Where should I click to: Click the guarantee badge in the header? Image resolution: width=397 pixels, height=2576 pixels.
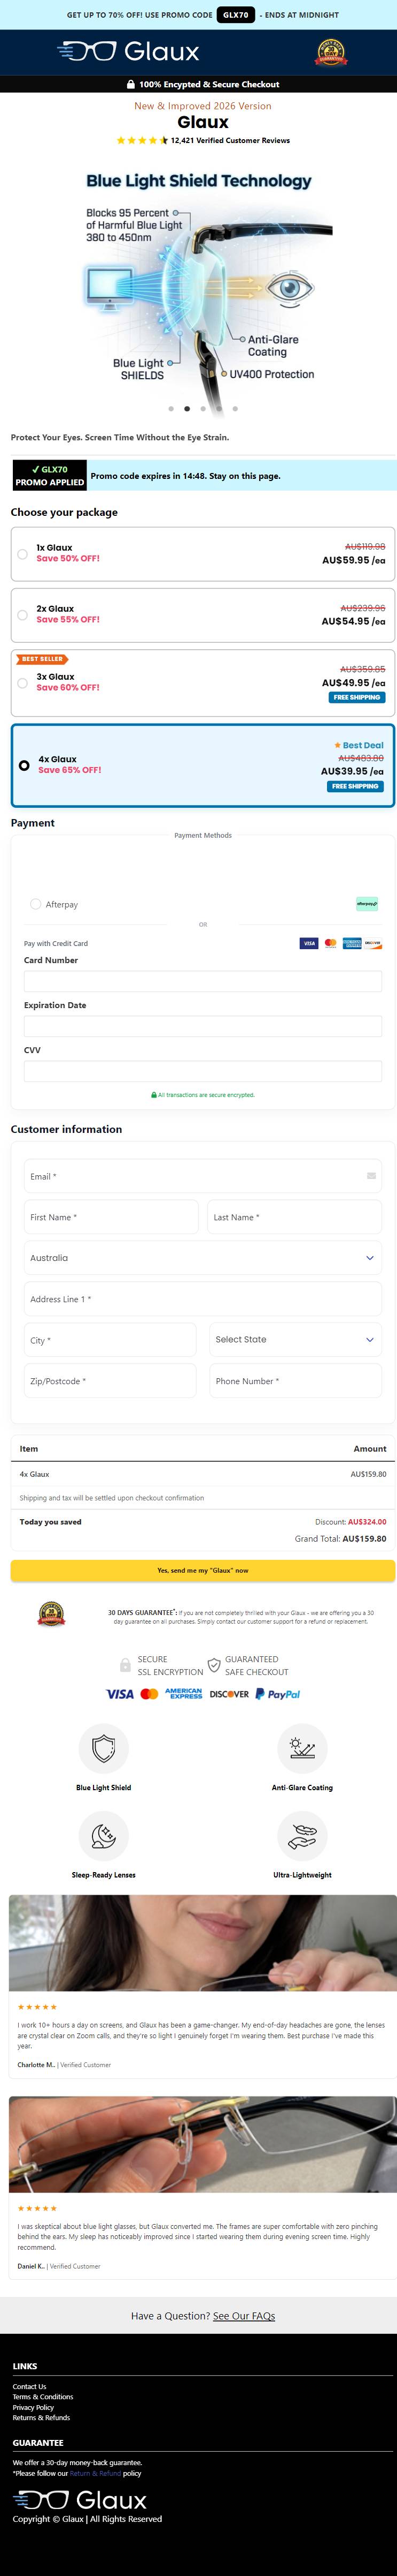click(331, 52)
